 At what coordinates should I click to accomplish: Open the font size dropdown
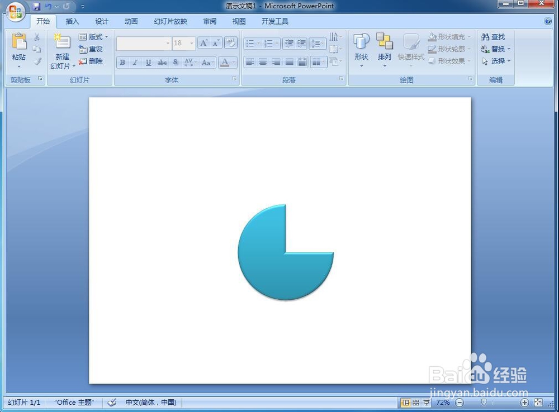pos(191,43)
